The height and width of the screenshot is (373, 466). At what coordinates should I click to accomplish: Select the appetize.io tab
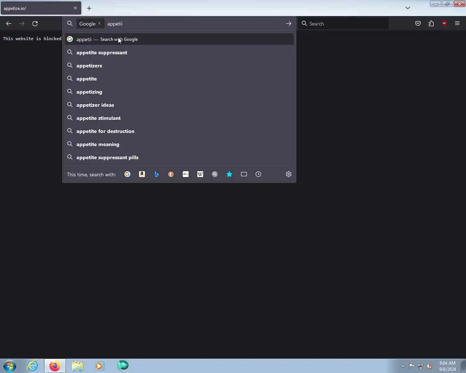[41, 8]
